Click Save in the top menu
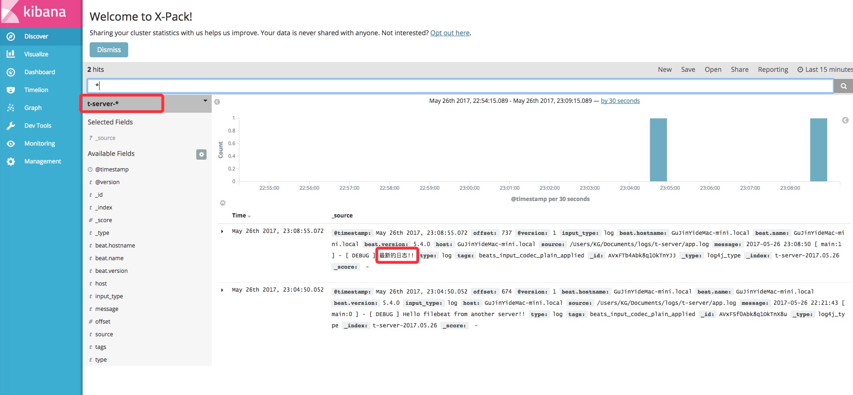This screenshot has height=395, width=853. click(688, 70)
